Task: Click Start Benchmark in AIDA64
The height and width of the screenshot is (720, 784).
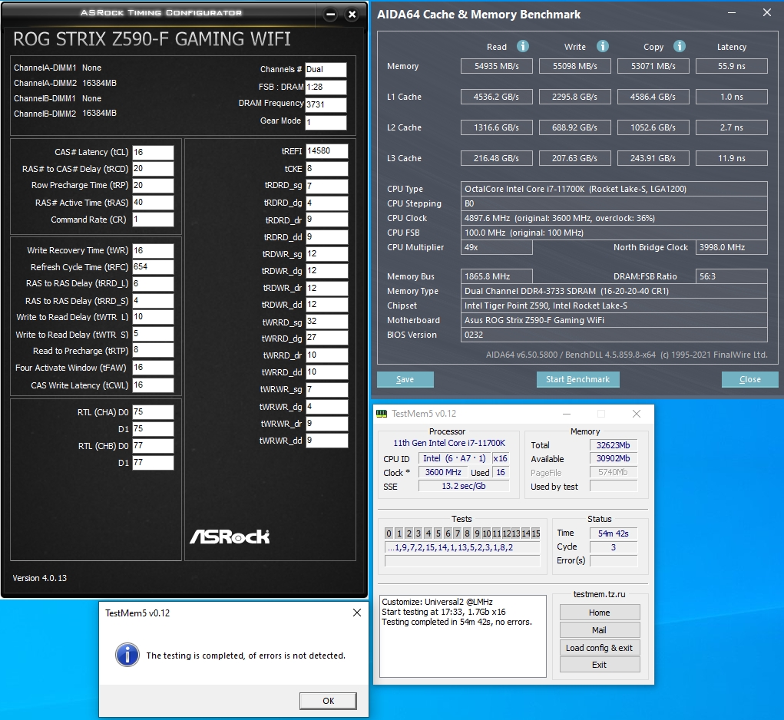Action: (x=578, y=379)
